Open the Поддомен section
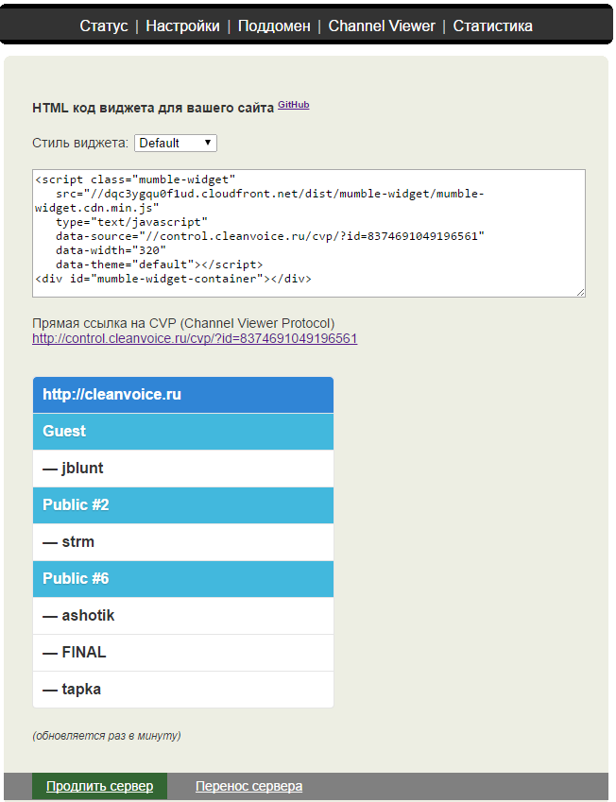Viewport: 616px width, 802px height. pyautogui.click(x=274, y=26)
